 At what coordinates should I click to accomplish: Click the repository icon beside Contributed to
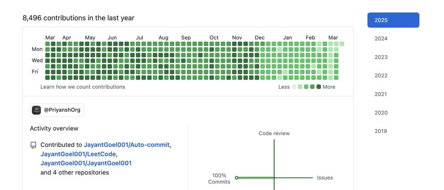(33, 145)
